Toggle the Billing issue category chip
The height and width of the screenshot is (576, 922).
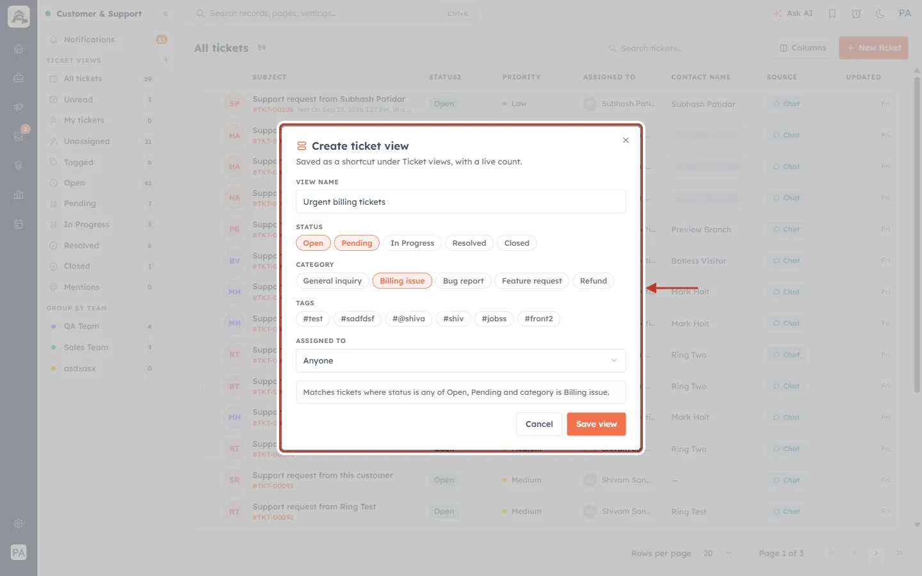pyautogui.click(x=402, y=281)
